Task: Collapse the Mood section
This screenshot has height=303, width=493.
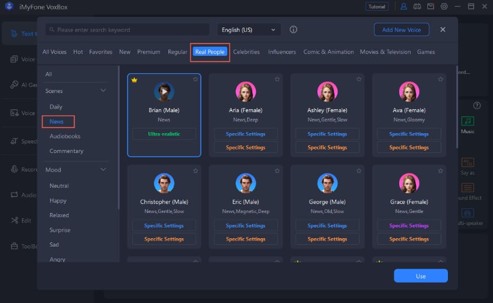Action: pos(103,170)
